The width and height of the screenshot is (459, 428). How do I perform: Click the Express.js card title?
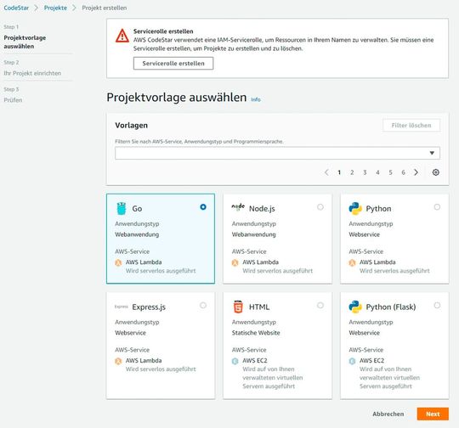click(149, 307)
